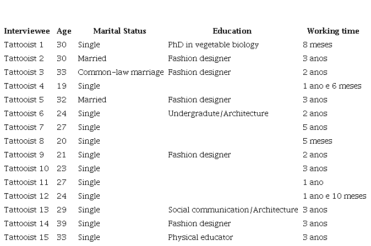The height and width of the screenshot is (246, 371).
Task: Click Tattooist 2's Married status cell
Action: (x=92, y=58)
